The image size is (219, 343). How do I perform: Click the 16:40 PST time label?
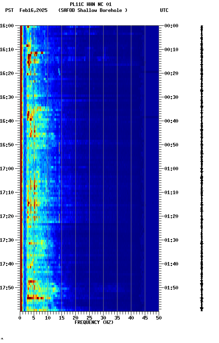coord(7,121)
